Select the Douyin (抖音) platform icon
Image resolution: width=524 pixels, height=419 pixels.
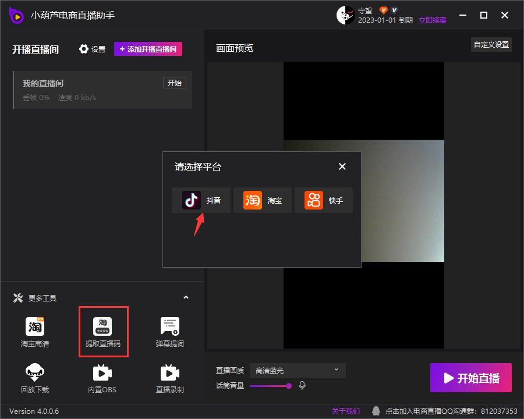tap(192, 200)
